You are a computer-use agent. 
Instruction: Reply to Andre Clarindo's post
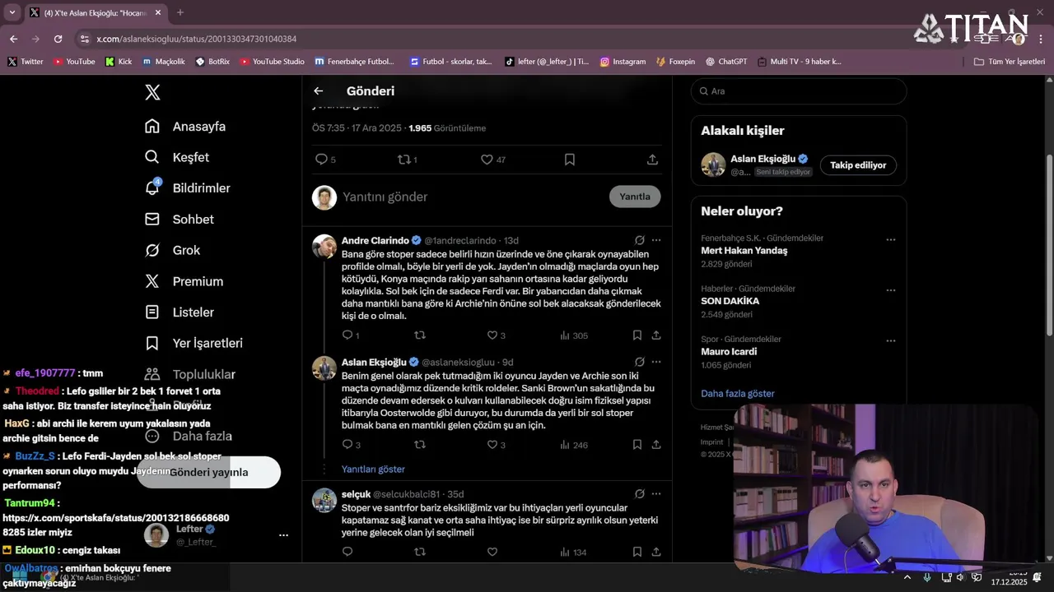point(350,335)
